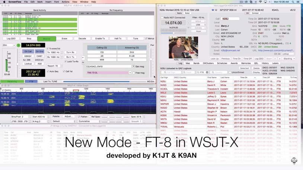The height and width of the screenshot is (170, 303).
Task: Open the Insert menu
Action: pyautogui.click(x=48, y=2)
